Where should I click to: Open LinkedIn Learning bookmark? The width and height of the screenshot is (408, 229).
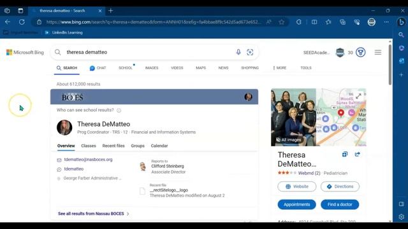point(64,32)
